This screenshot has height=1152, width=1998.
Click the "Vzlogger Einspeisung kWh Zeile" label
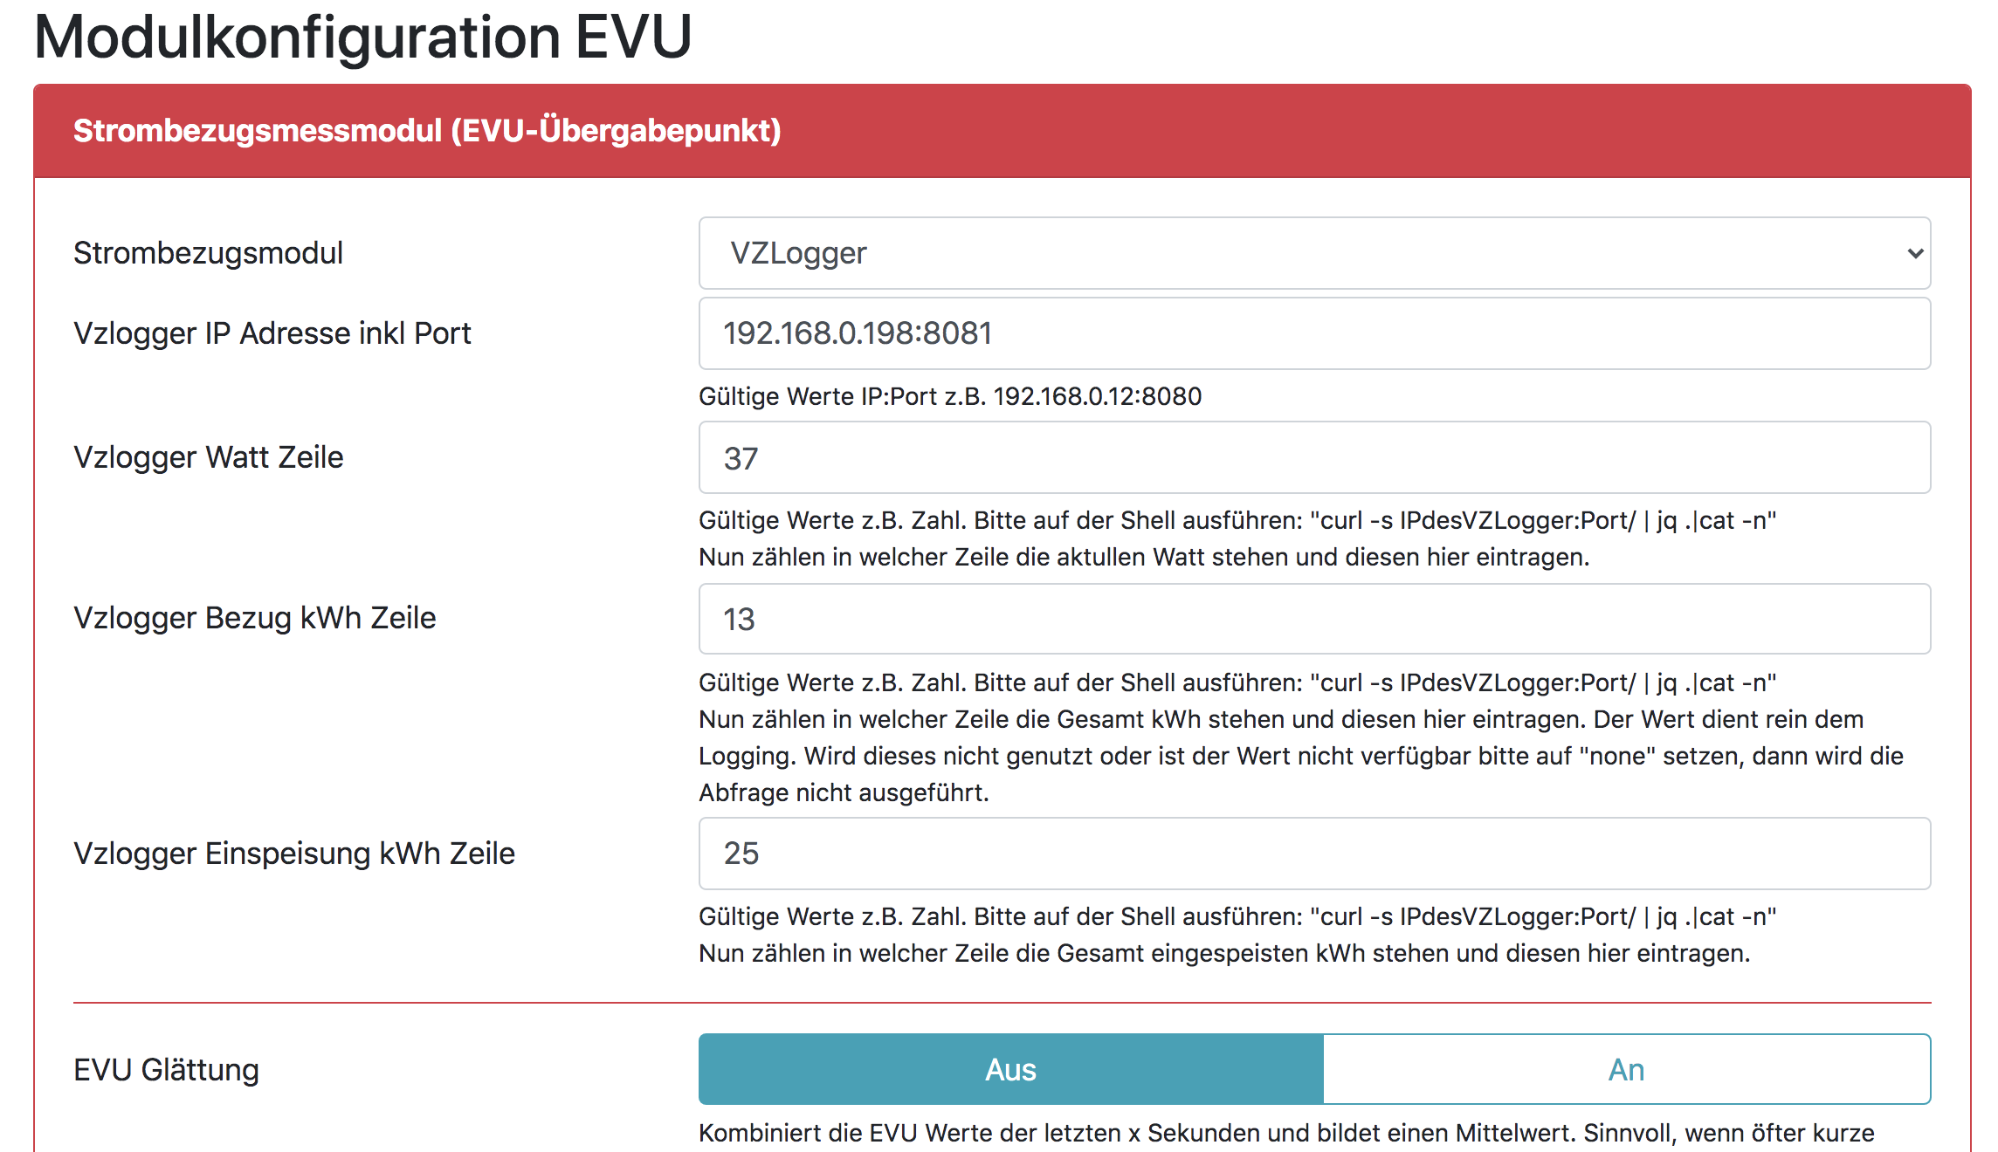coord(293,854)
